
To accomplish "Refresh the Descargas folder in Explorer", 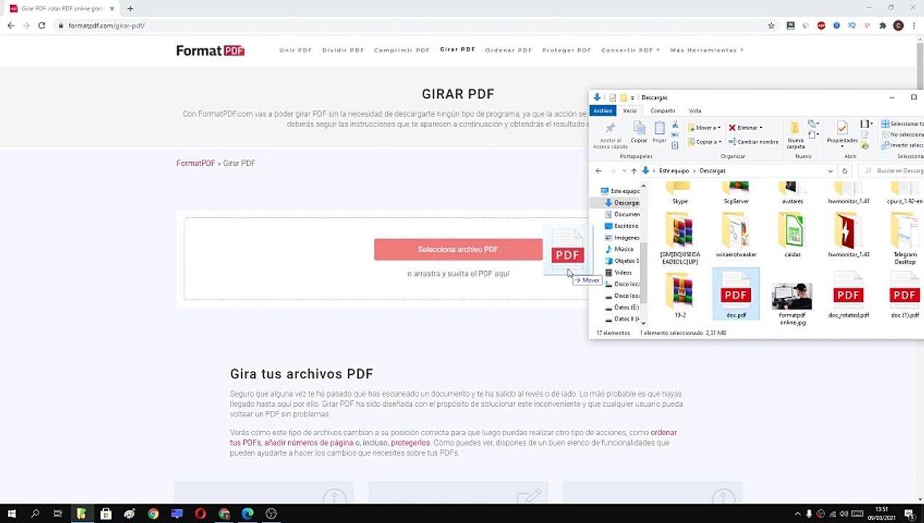I will click(844, 171).
